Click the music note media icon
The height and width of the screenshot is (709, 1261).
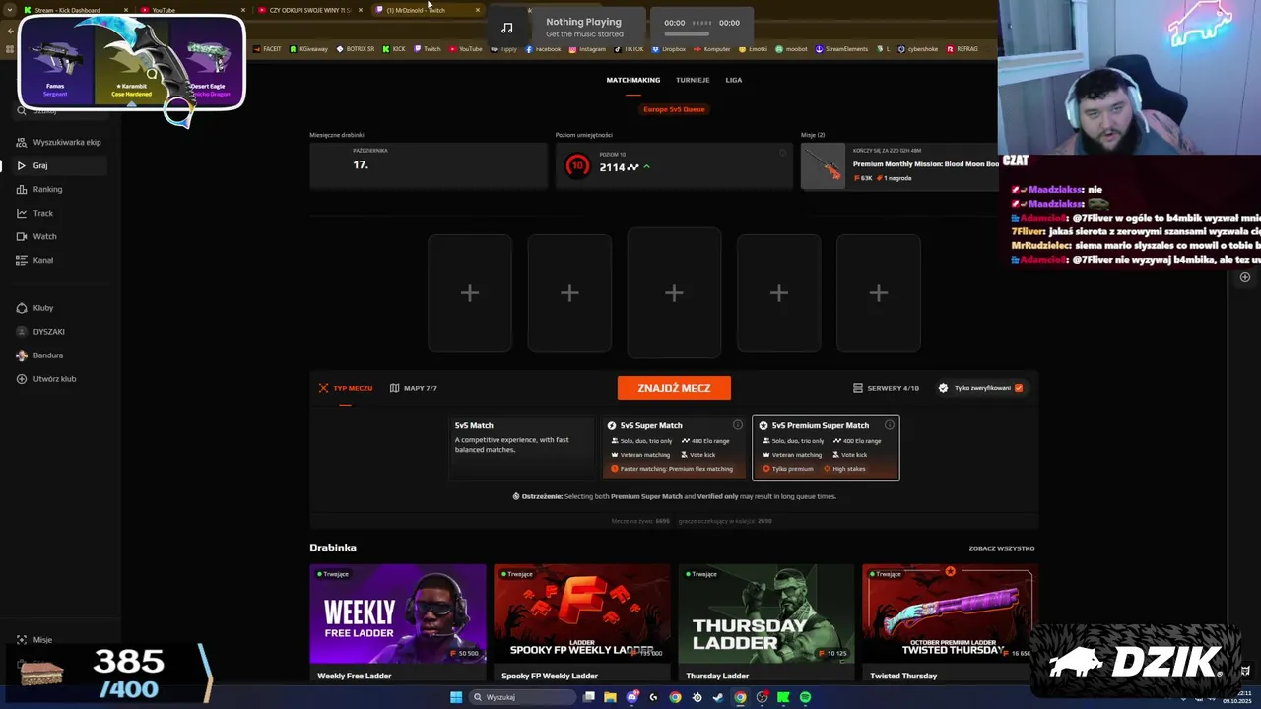(507, 28)
